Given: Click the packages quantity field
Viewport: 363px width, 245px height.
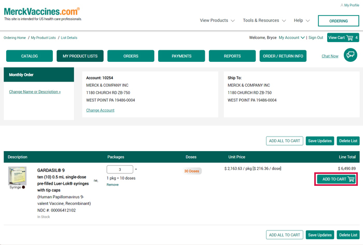Looking at the screenshot, I should [120, 169].
